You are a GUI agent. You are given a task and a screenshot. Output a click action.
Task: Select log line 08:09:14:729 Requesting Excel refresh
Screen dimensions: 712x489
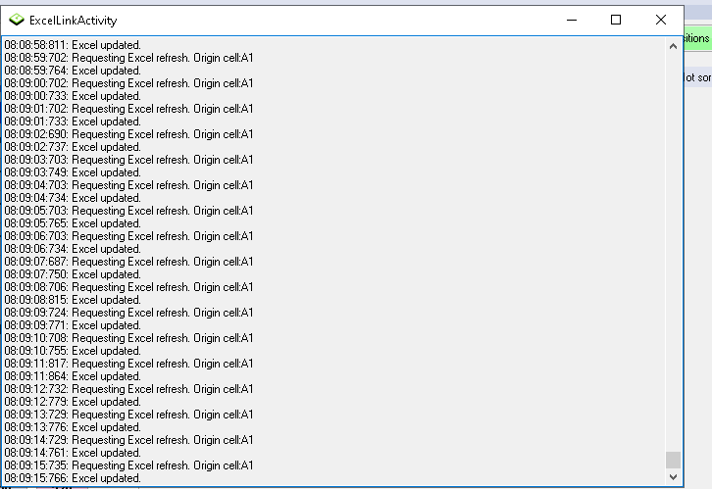(128, 439)
